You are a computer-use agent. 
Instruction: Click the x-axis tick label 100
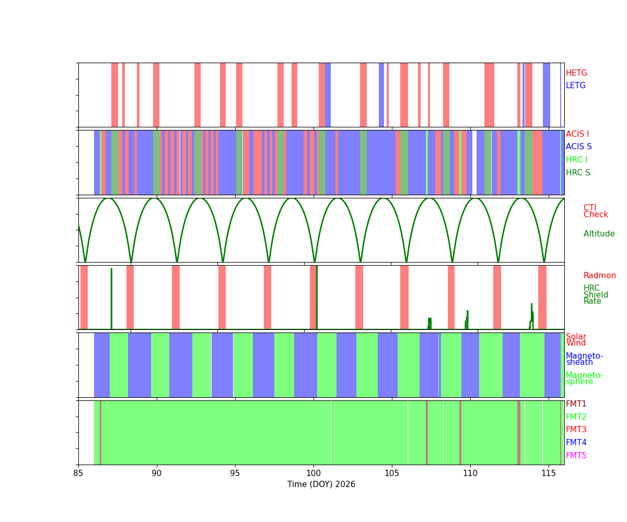(313, 473)
